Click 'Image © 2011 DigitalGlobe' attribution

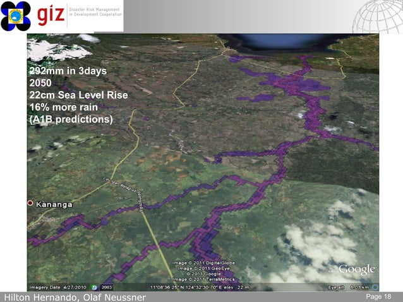[204, 263]
